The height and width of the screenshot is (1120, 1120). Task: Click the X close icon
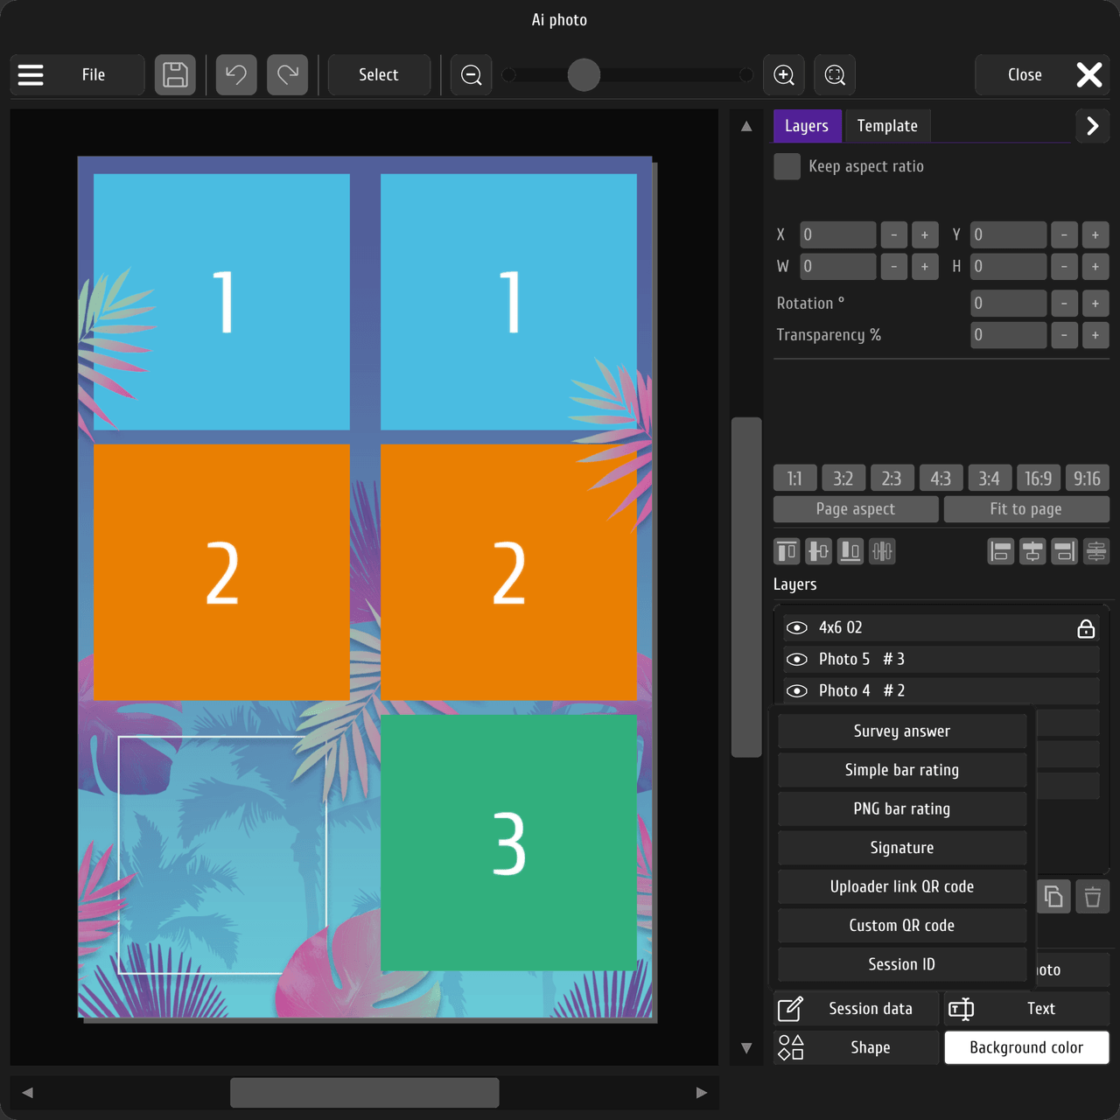tap(1089, 75)
